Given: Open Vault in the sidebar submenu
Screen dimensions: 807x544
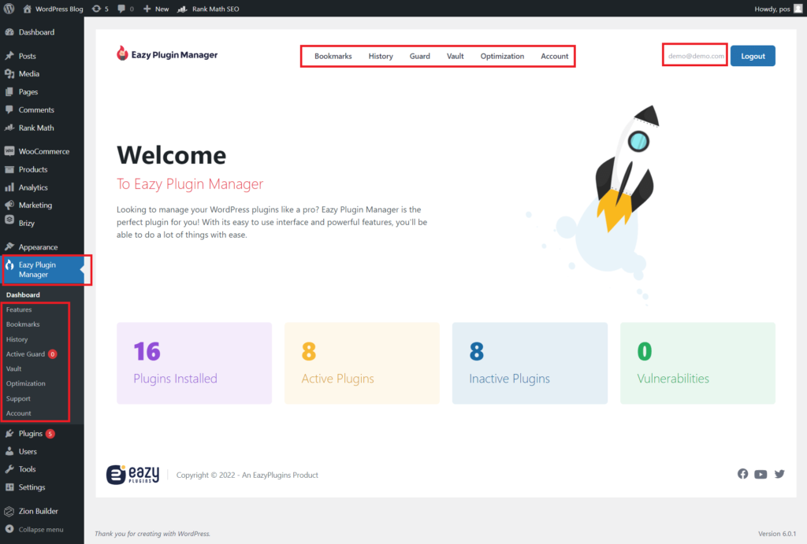Looking at the screenshot, I should [x=14, y=368].
